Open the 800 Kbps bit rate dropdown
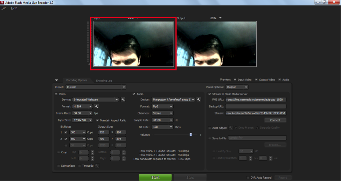The image size is (341, 181). tap(78, 139)
